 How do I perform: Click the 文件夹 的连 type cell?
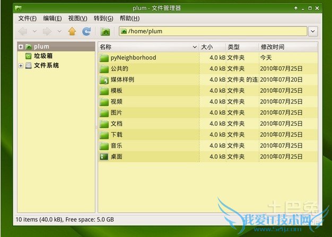click(242, 80)
